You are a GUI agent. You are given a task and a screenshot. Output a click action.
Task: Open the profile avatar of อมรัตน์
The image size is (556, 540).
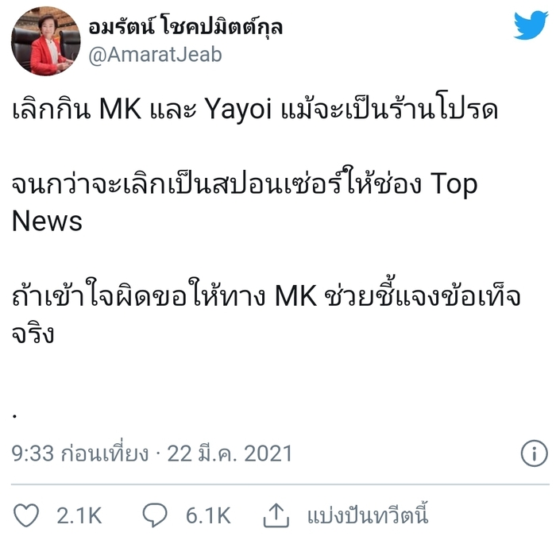(45, 41)
